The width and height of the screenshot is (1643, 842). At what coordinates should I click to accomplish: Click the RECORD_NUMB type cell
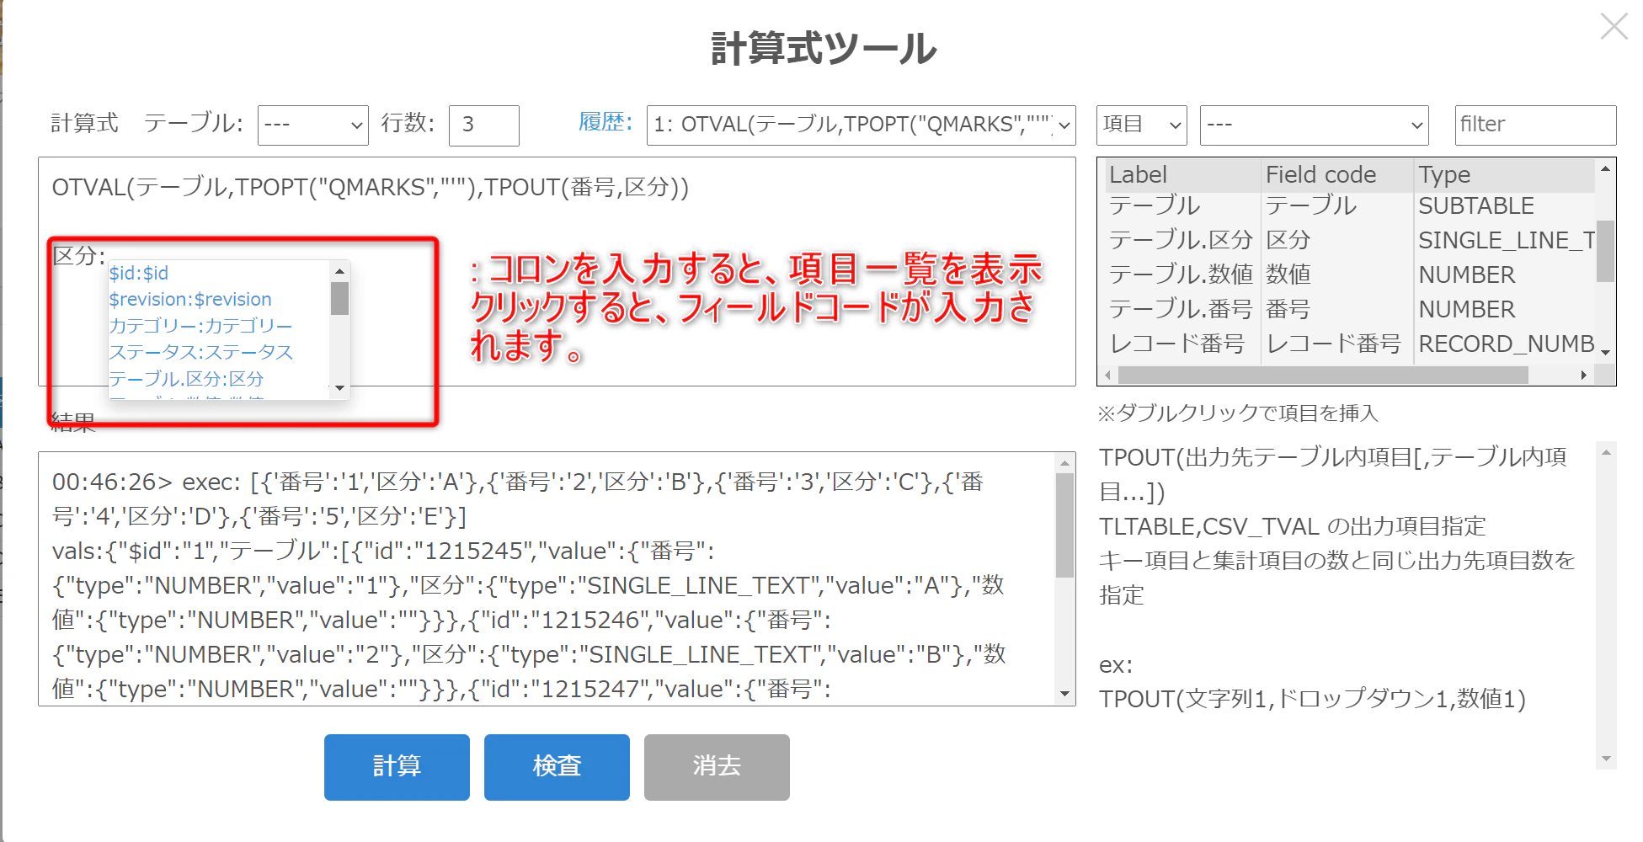click(x=1504, y=344)
